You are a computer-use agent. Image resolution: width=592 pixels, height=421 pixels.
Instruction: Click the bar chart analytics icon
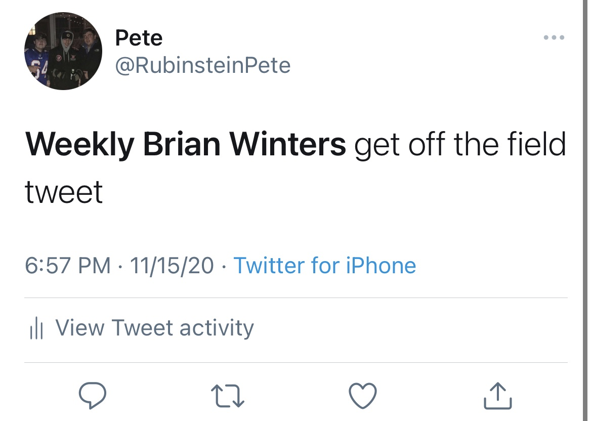[35, 329]
